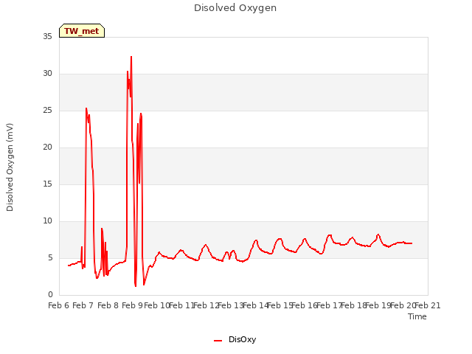
Task: Click the y-axis tick value 20
Action: (x=47, y=147)
